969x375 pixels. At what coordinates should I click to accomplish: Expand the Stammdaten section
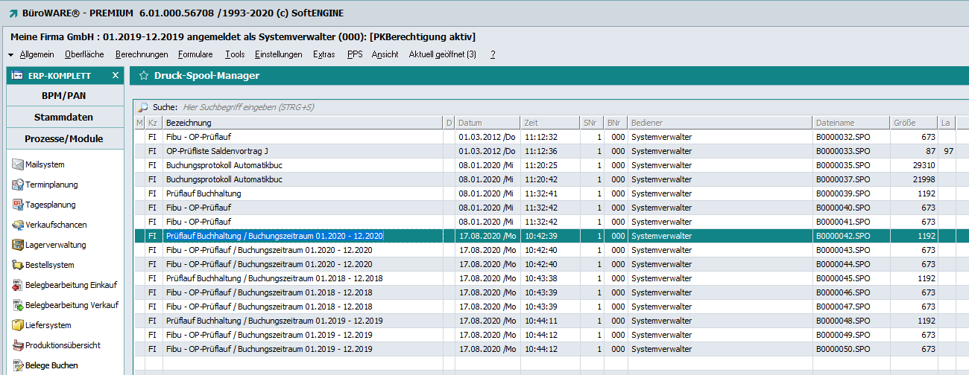pos(64,117)
